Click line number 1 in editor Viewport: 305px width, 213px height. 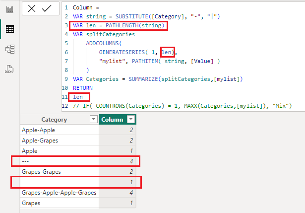click(x=66, y=8)
